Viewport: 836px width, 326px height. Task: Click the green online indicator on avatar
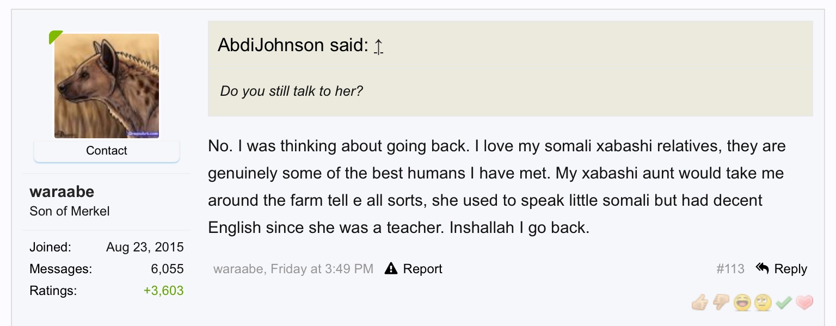point(55,37)
